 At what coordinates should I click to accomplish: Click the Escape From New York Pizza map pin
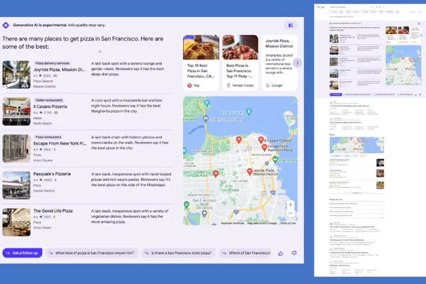pos(264,148)
